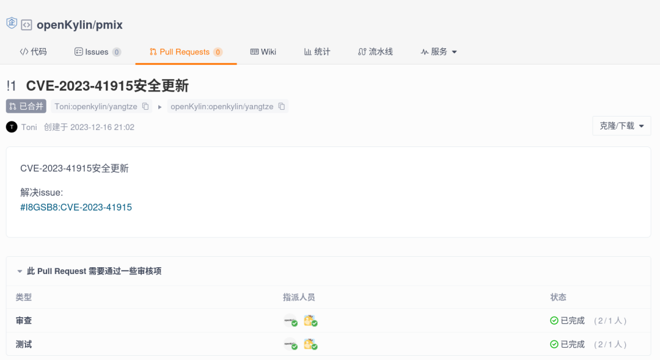660x360 pixels.
Task: Copy source branch Toni:openkylin/yangtze
Action: 145,106
